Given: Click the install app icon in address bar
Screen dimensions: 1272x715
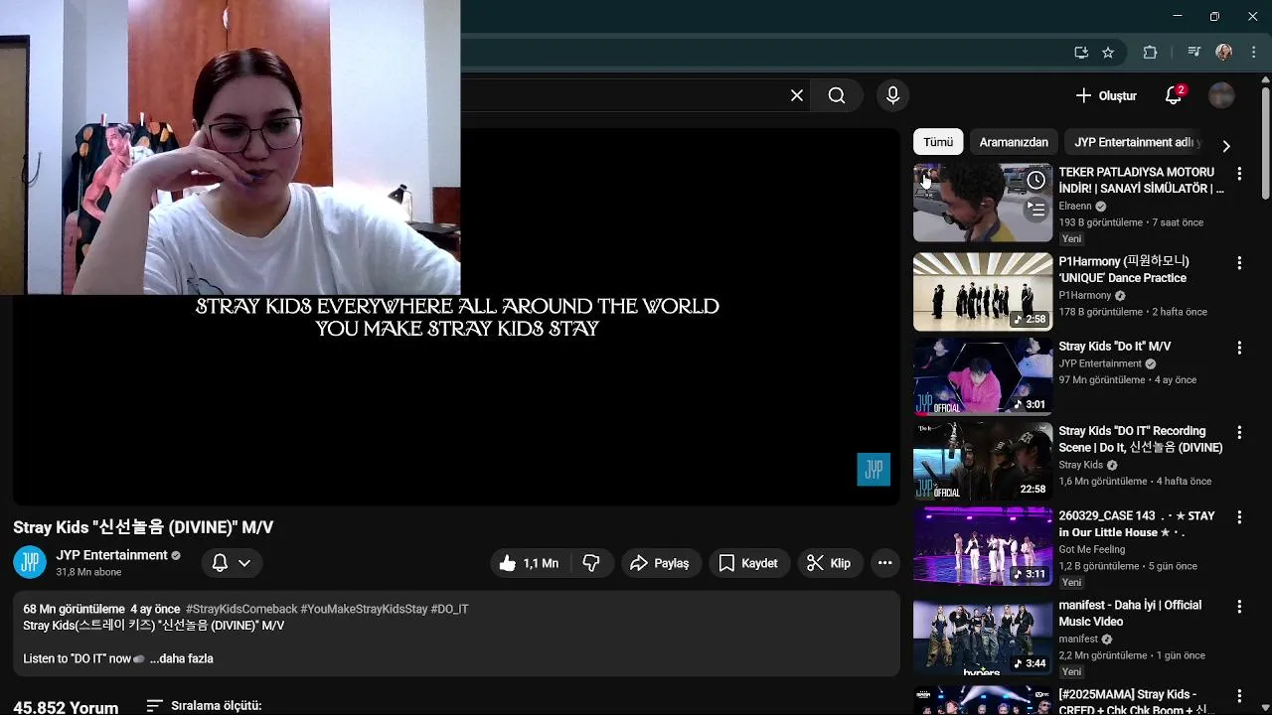Looking at the screenshot, I should pyautogui.click(x=1081, y=53).
